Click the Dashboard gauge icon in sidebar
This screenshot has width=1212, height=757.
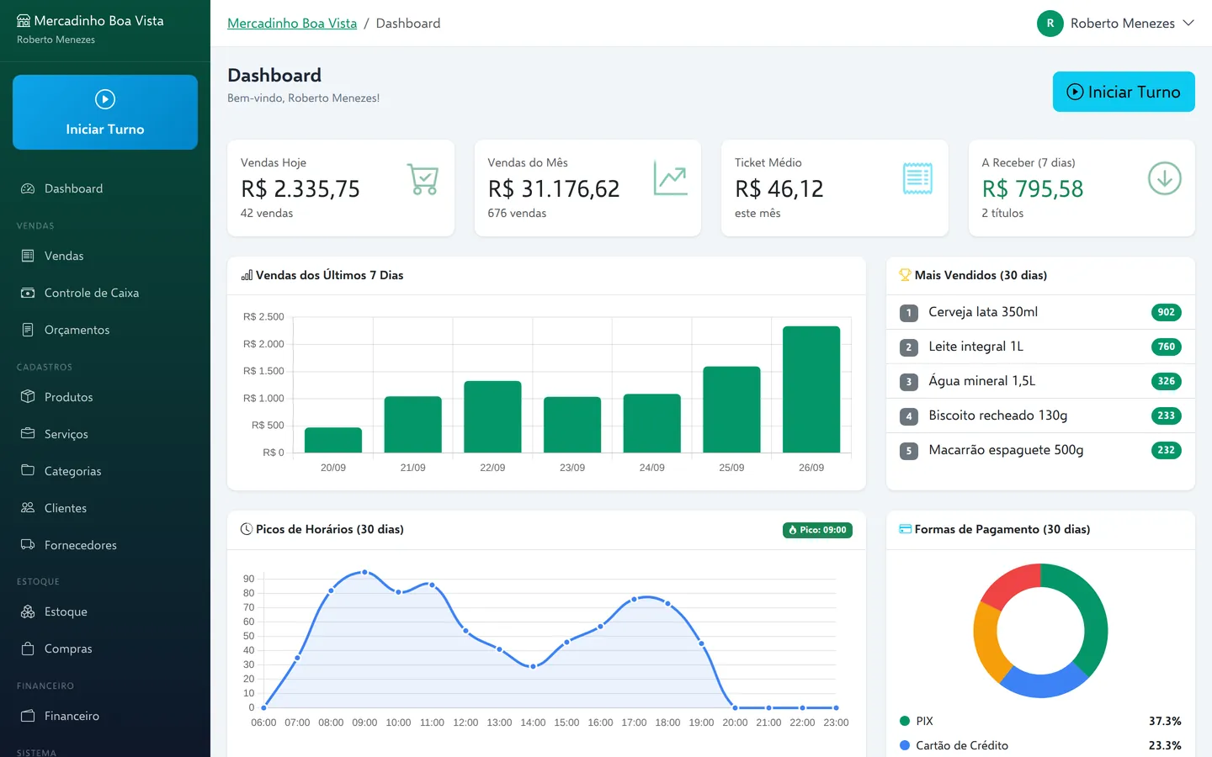pos(28,188)
